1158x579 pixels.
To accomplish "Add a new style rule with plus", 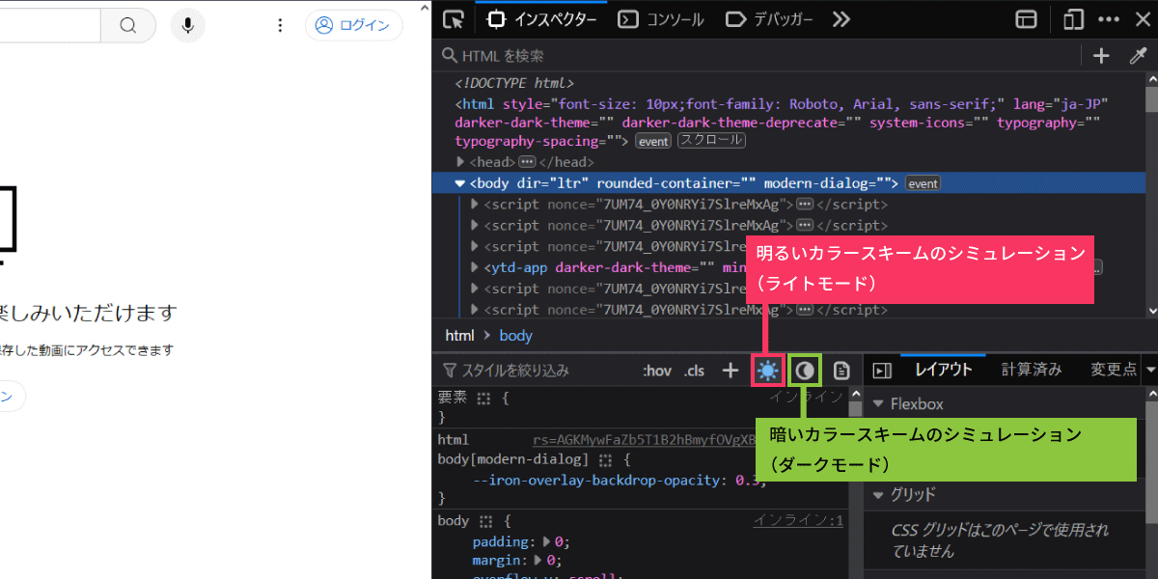I will click(x=731, y=371).
